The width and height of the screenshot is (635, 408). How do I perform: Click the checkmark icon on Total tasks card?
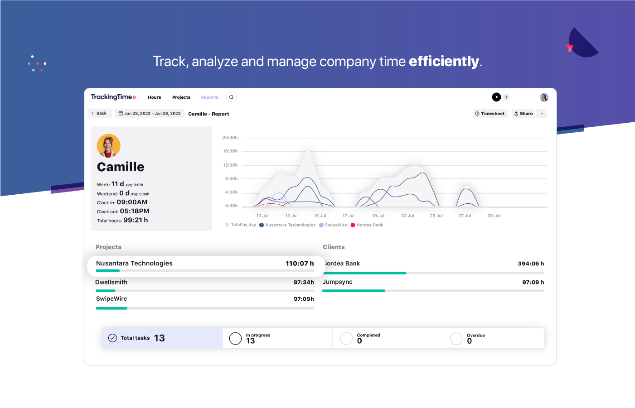pyautogui.click(x=112, y=338)
